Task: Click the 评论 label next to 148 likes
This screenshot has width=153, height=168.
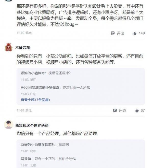Action: 120,33
